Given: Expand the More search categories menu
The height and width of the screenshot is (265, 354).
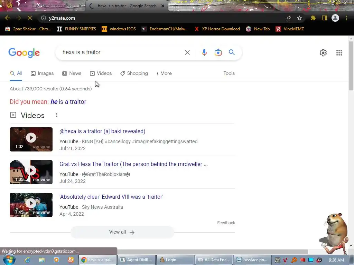Looking at the screenshot, I should [x=164, y=73].
